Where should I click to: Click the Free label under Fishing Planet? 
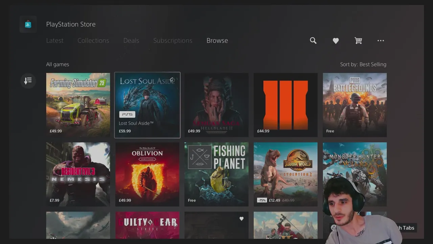tap(192, 200)
